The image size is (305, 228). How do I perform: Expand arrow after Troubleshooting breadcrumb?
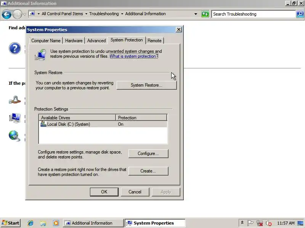(122, 14)
